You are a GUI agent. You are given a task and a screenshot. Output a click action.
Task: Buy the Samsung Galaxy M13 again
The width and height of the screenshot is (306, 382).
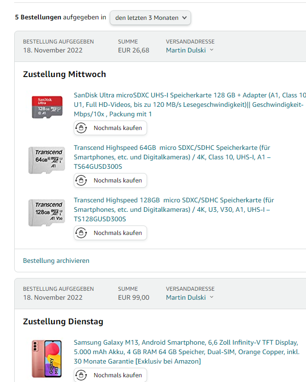point(110,375)
